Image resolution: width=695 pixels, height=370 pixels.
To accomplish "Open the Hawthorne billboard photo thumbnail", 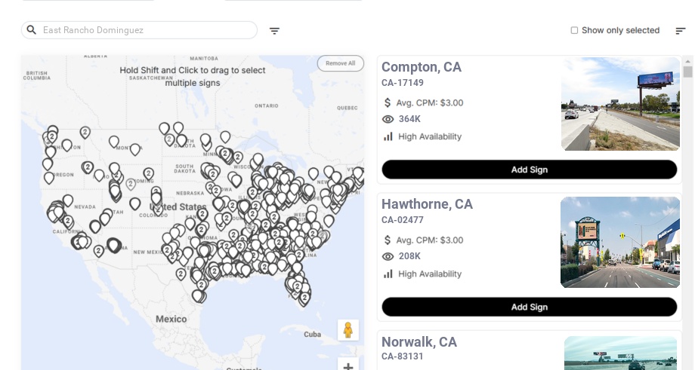I will click(x=620, y=242).
